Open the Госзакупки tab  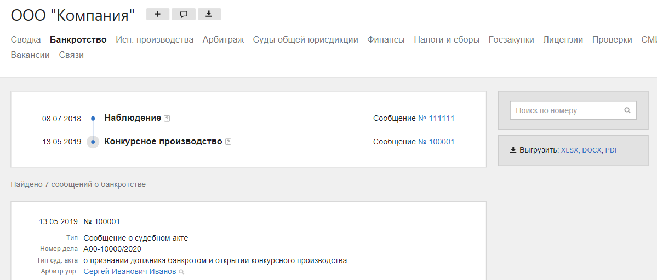pos(511,39)
